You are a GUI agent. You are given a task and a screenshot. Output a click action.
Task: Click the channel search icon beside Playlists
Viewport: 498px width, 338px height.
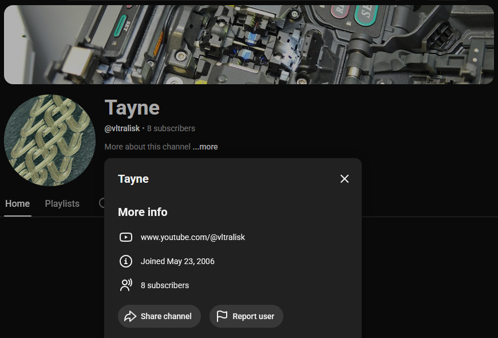[102, 203]
